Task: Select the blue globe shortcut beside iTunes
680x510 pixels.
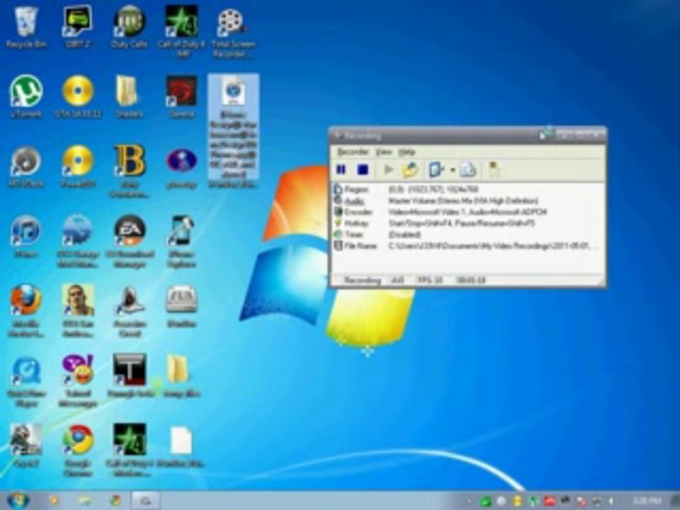Action: [x=77, y=241]
